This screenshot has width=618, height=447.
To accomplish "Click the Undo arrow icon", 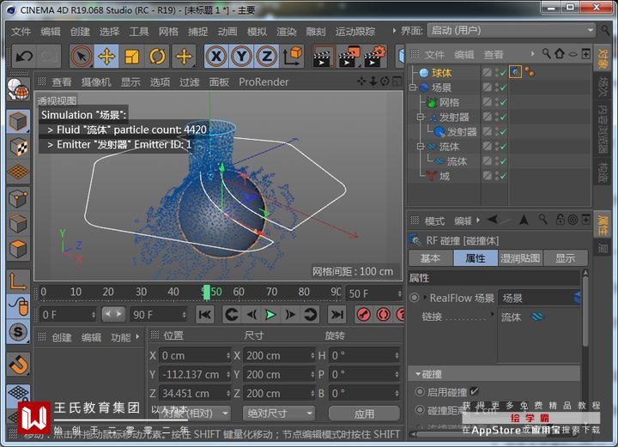I will click(24, 57).
